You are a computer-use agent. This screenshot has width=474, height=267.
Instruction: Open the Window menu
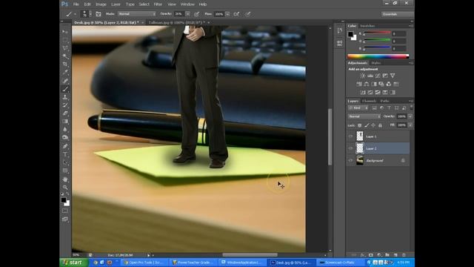(187, 4)
